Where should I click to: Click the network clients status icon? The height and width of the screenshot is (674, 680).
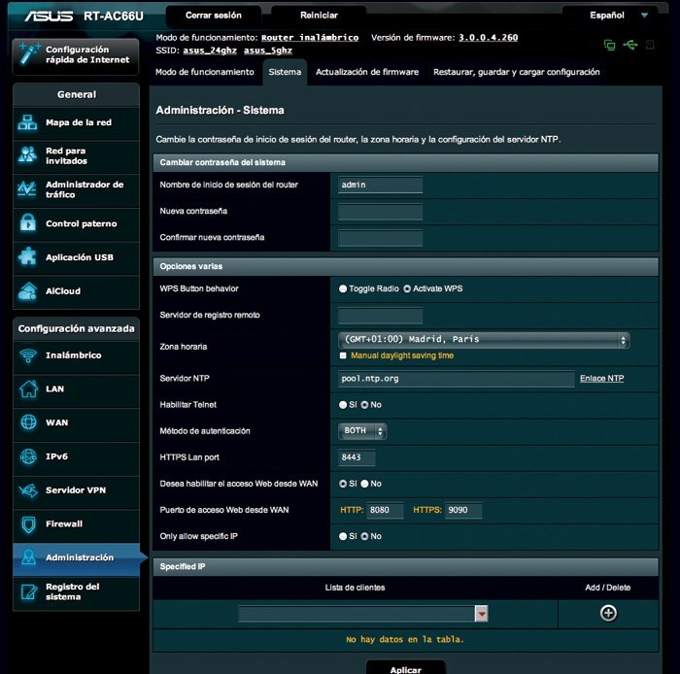click(x=610, y=45)
